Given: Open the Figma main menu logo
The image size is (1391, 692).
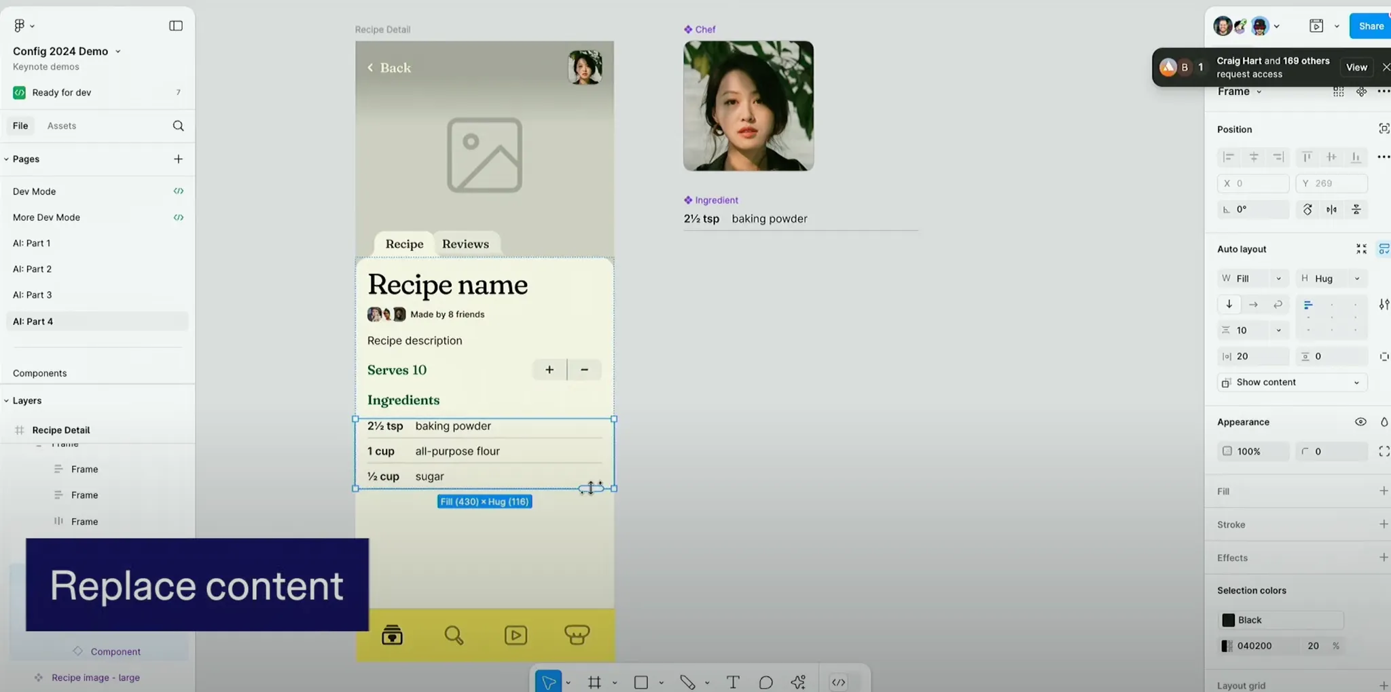Looking at the screenshot, I should point(19,26).
